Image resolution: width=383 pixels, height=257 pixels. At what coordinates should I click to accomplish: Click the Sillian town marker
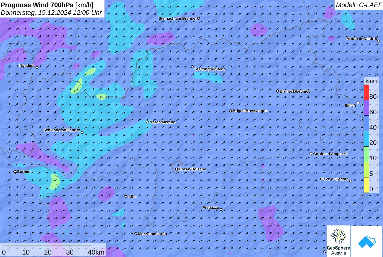[x=358, y=103]
